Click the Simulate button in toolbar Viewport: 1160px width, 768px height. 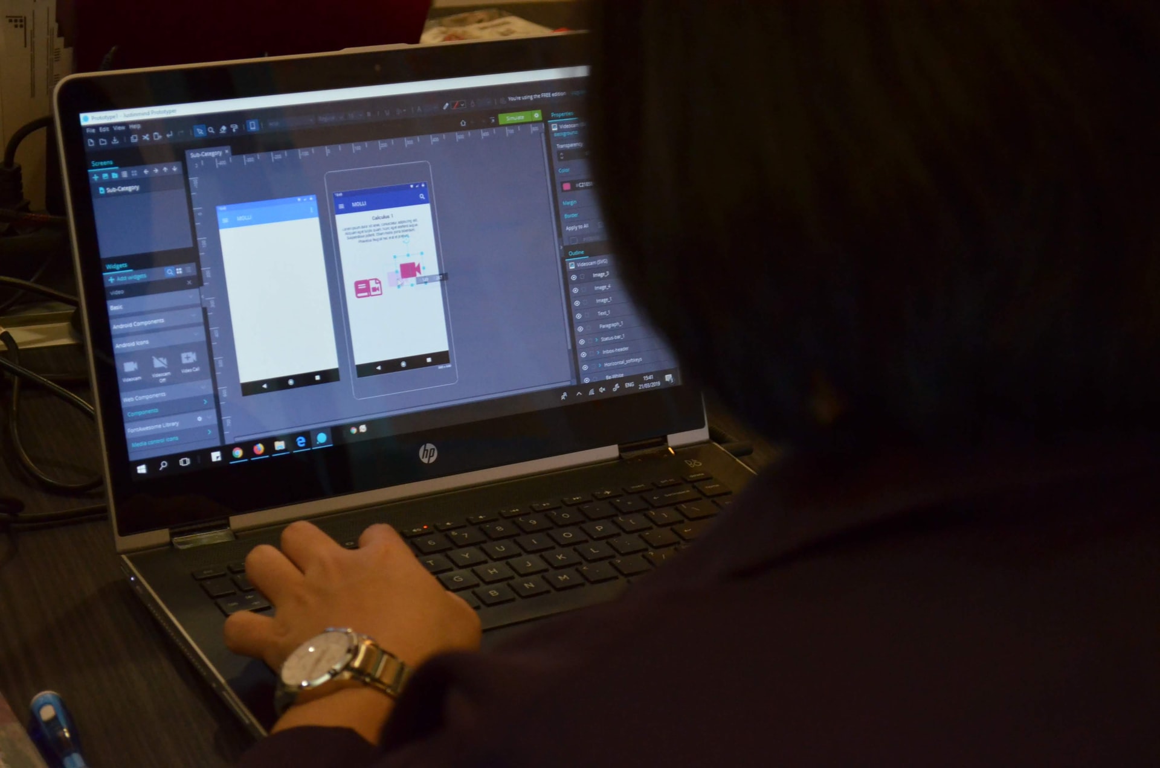516,117
